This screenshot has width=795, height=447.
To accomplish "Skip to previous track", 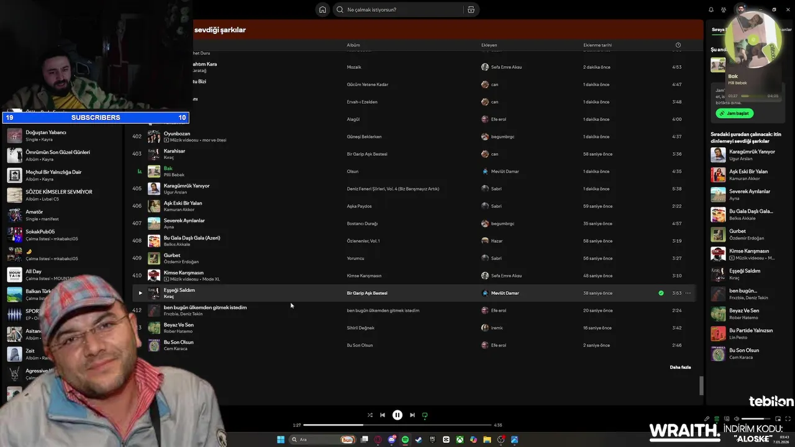I will click(x=383, y=415).
